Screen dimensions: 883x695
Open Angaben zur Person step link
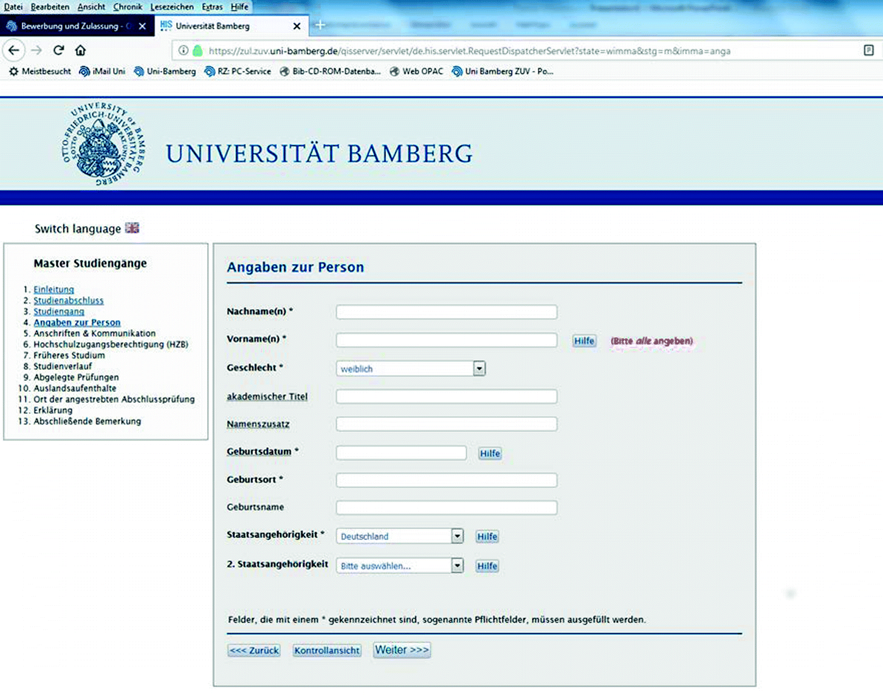pos(77,323)
